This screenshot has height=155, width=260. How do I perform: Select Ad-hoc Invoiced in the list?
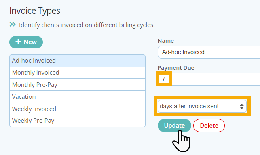pos(78,61)
